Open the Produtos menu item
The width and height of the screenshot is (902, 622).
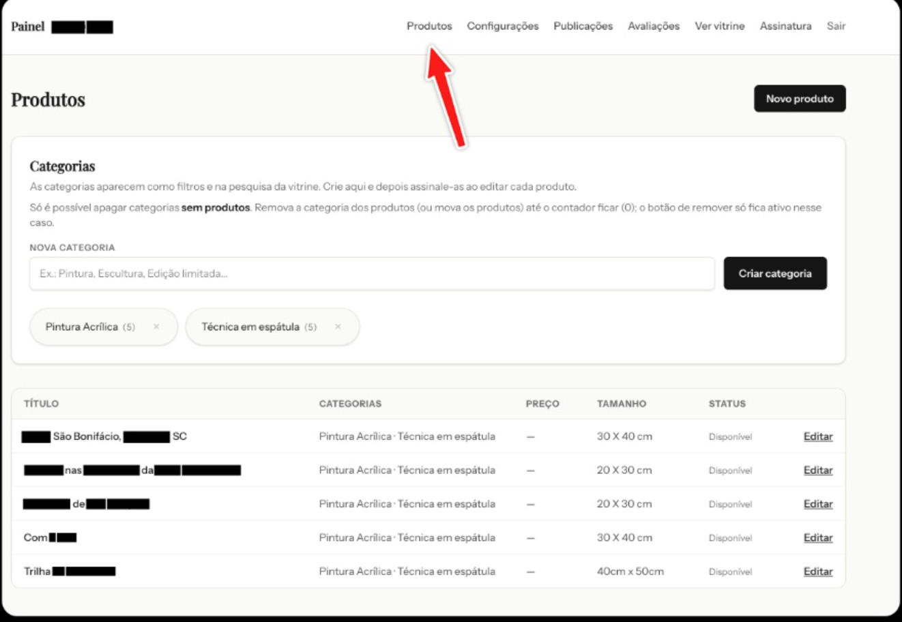pyautogui.click(x=429, y=26)
